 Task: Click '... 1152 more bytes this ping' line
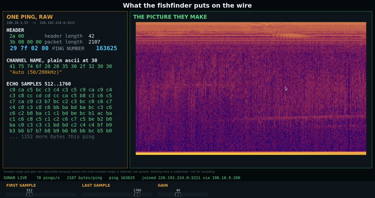click(x=52, y=137)
